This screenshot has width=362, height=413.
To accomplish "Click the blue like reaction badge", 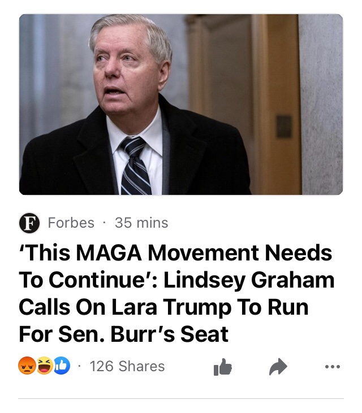I will point(62,366).
